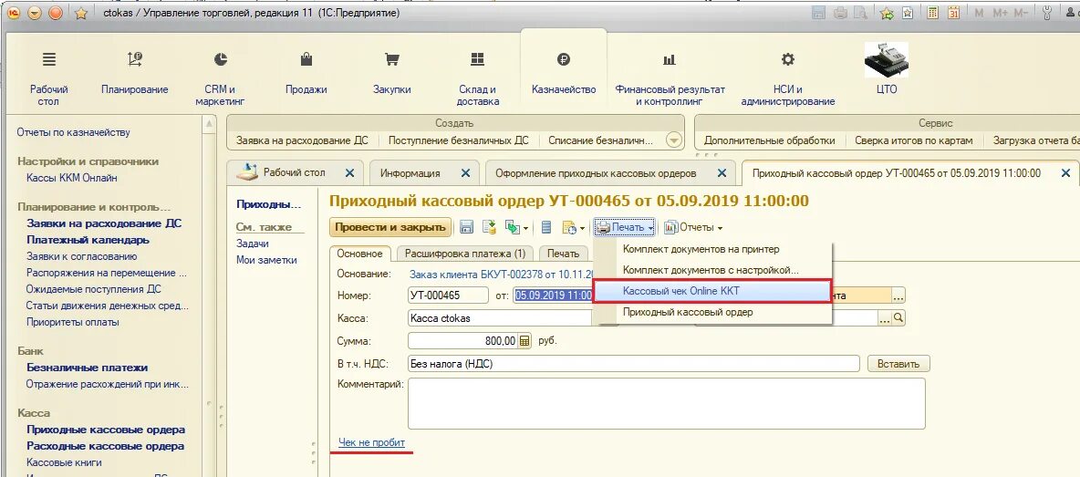Screen dimensions: 1080x477
Task: Open the document clock icon dropdown
Action: (573, 227)
